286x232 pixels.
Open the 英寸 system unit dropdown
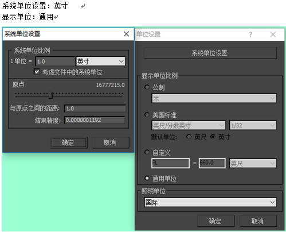point(101,61)
